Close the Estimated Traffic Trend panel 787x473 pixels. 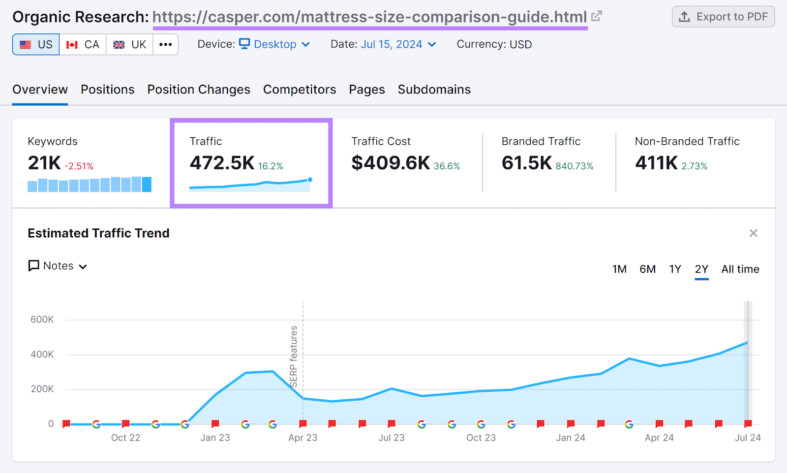(x=753, y=233)
